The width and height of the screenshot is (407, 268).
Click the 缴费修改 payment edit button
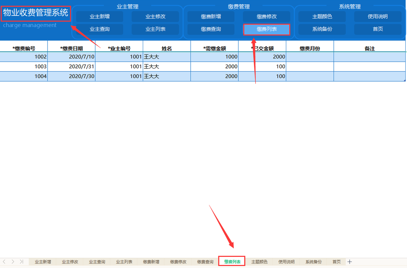coord(266,17)
